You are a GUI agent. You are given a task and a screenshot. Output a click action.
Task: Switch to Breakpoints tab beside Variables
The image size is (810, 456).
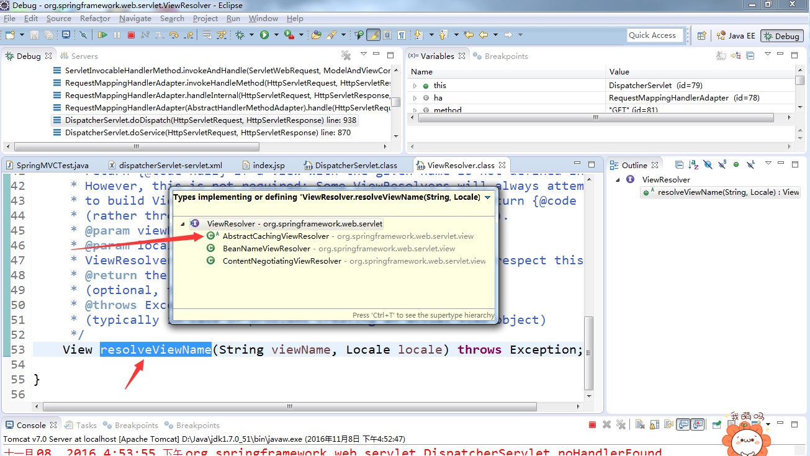[x=500, y=56]
